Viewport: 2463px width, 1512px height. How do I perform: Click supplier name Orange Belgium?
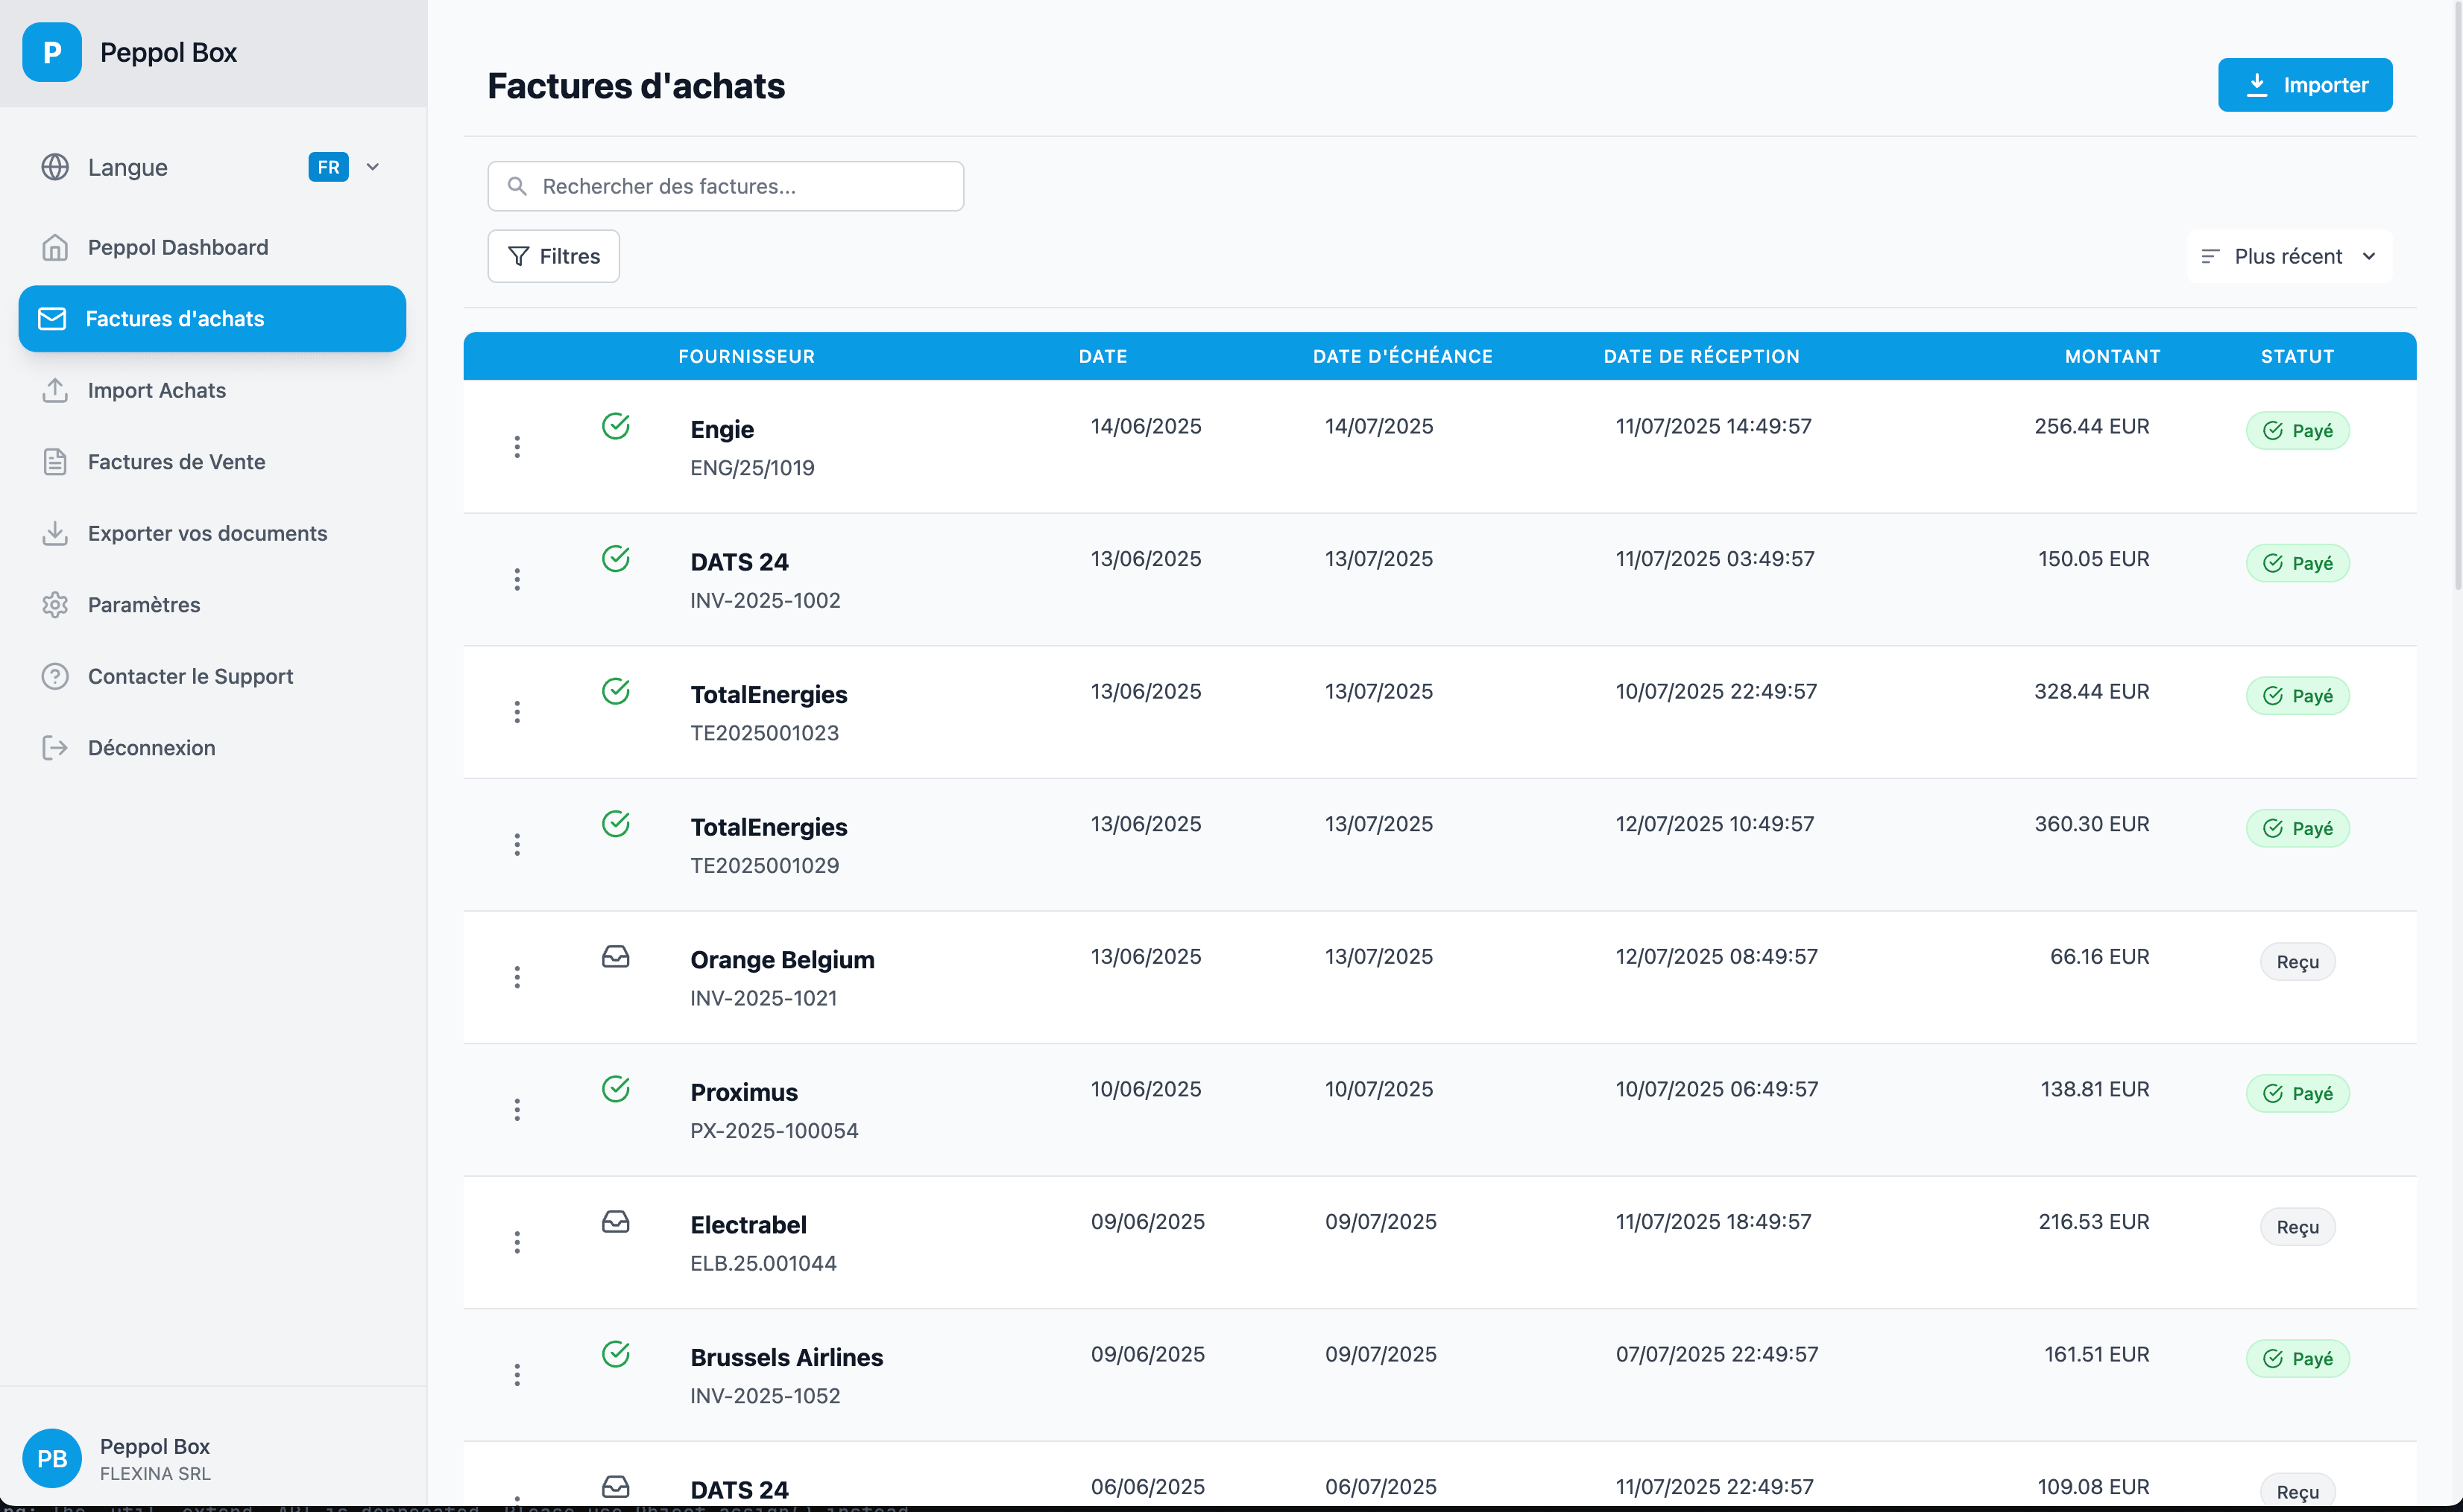click(x=782, y=959)
